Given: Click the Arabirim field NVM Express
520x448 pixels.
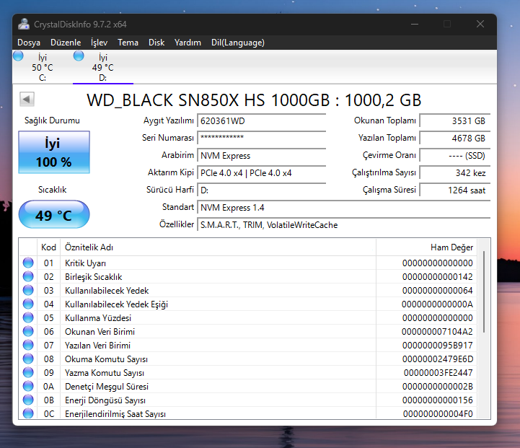Looking at the screenshot, I should 262,156.
